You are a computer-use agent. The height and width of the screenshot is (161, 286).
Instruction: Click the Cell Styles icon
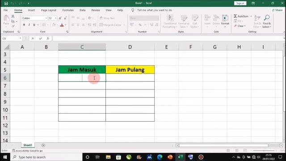[x=195, y=18]
